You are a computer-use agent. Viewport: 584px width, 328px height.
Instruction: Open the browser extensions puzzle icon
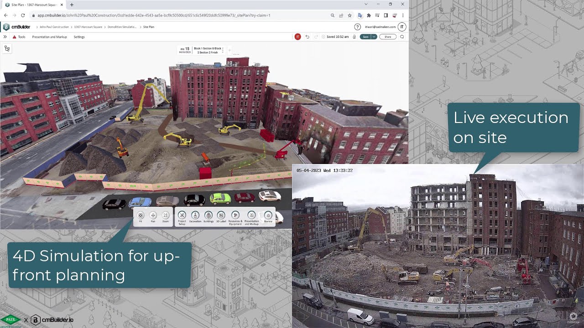coord(369,15)
